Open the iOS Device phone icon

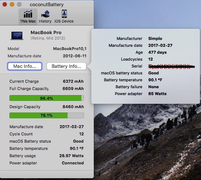64,14
